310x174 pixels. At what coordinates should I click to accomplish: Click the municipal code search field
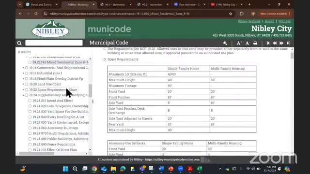(54, 43)
